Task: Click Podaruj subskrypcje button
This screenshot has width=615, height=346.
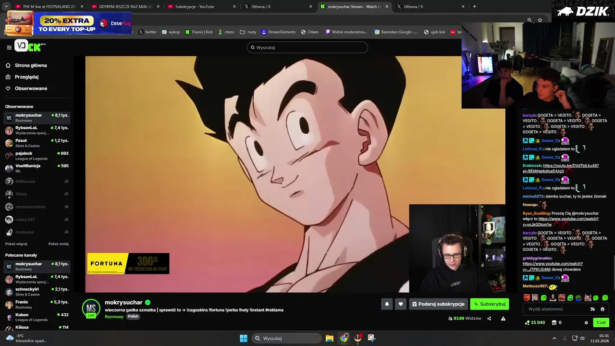Action: pyautogui.click(x=438, y=304)
